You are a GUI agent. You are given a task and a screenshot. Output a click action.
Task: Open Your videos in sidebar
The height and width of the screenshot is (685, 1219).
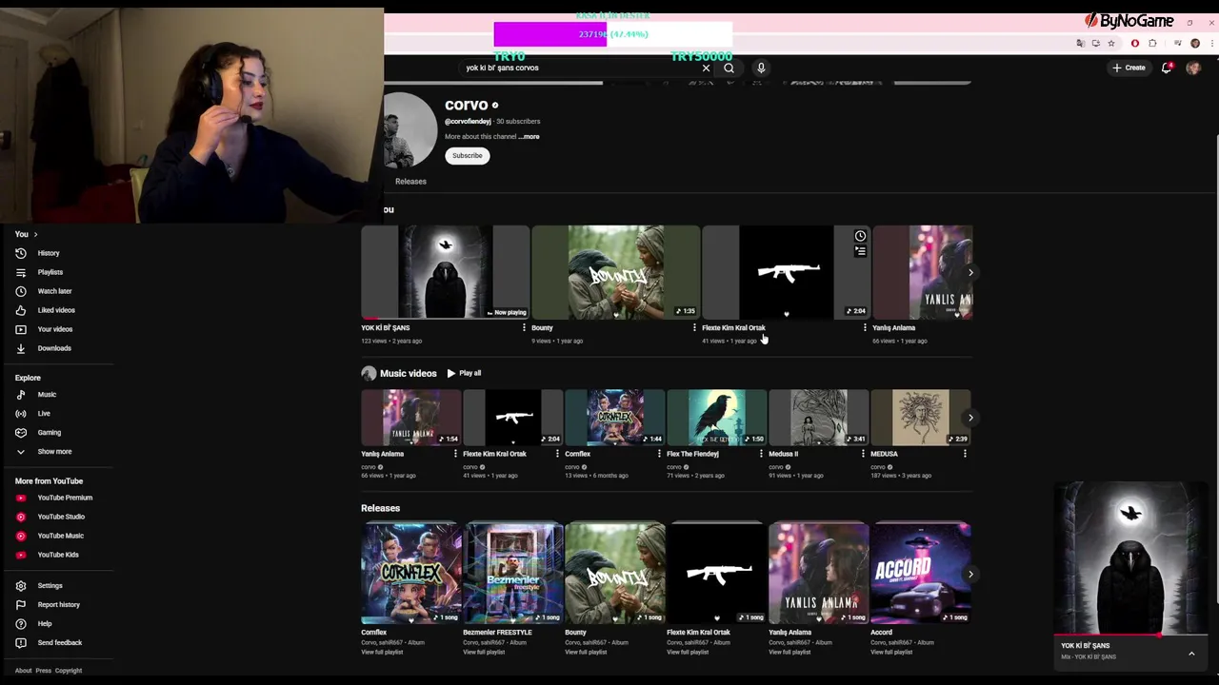(57, 329)
